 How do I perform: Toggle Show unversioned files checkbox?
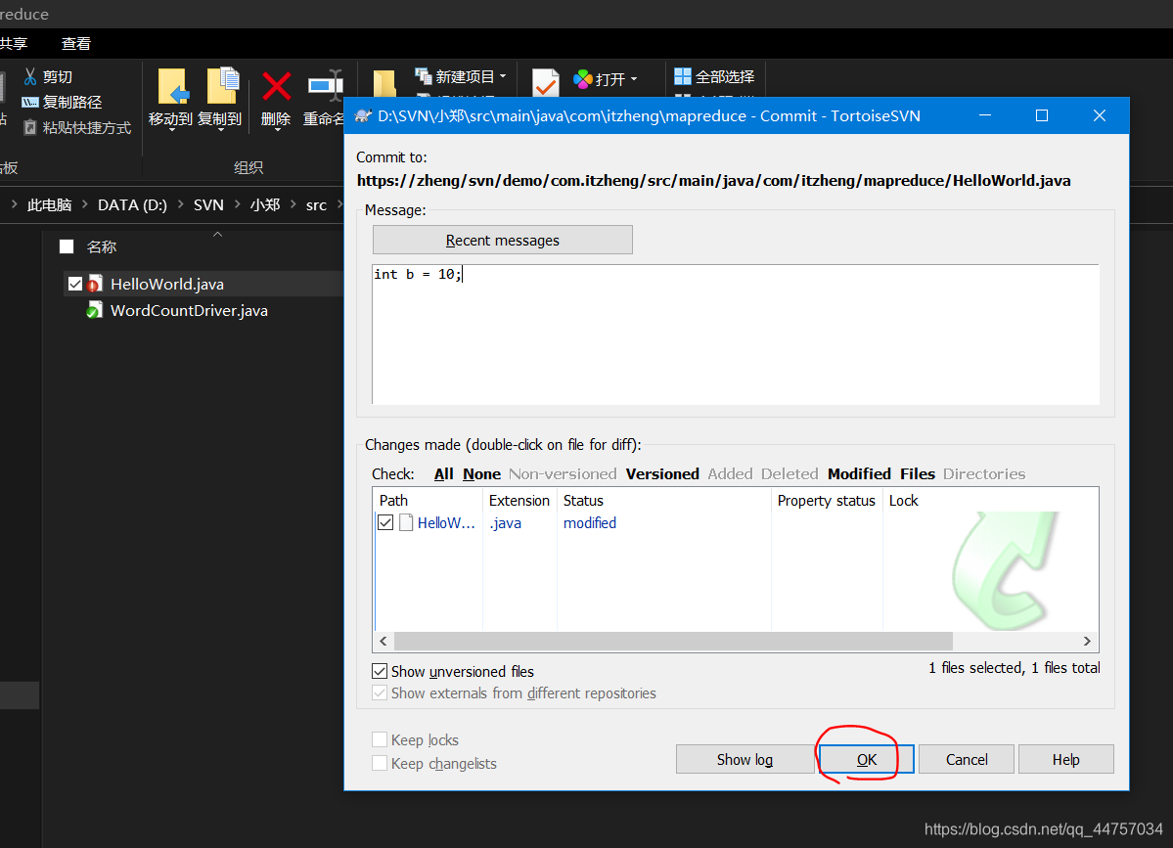point(380,672)
